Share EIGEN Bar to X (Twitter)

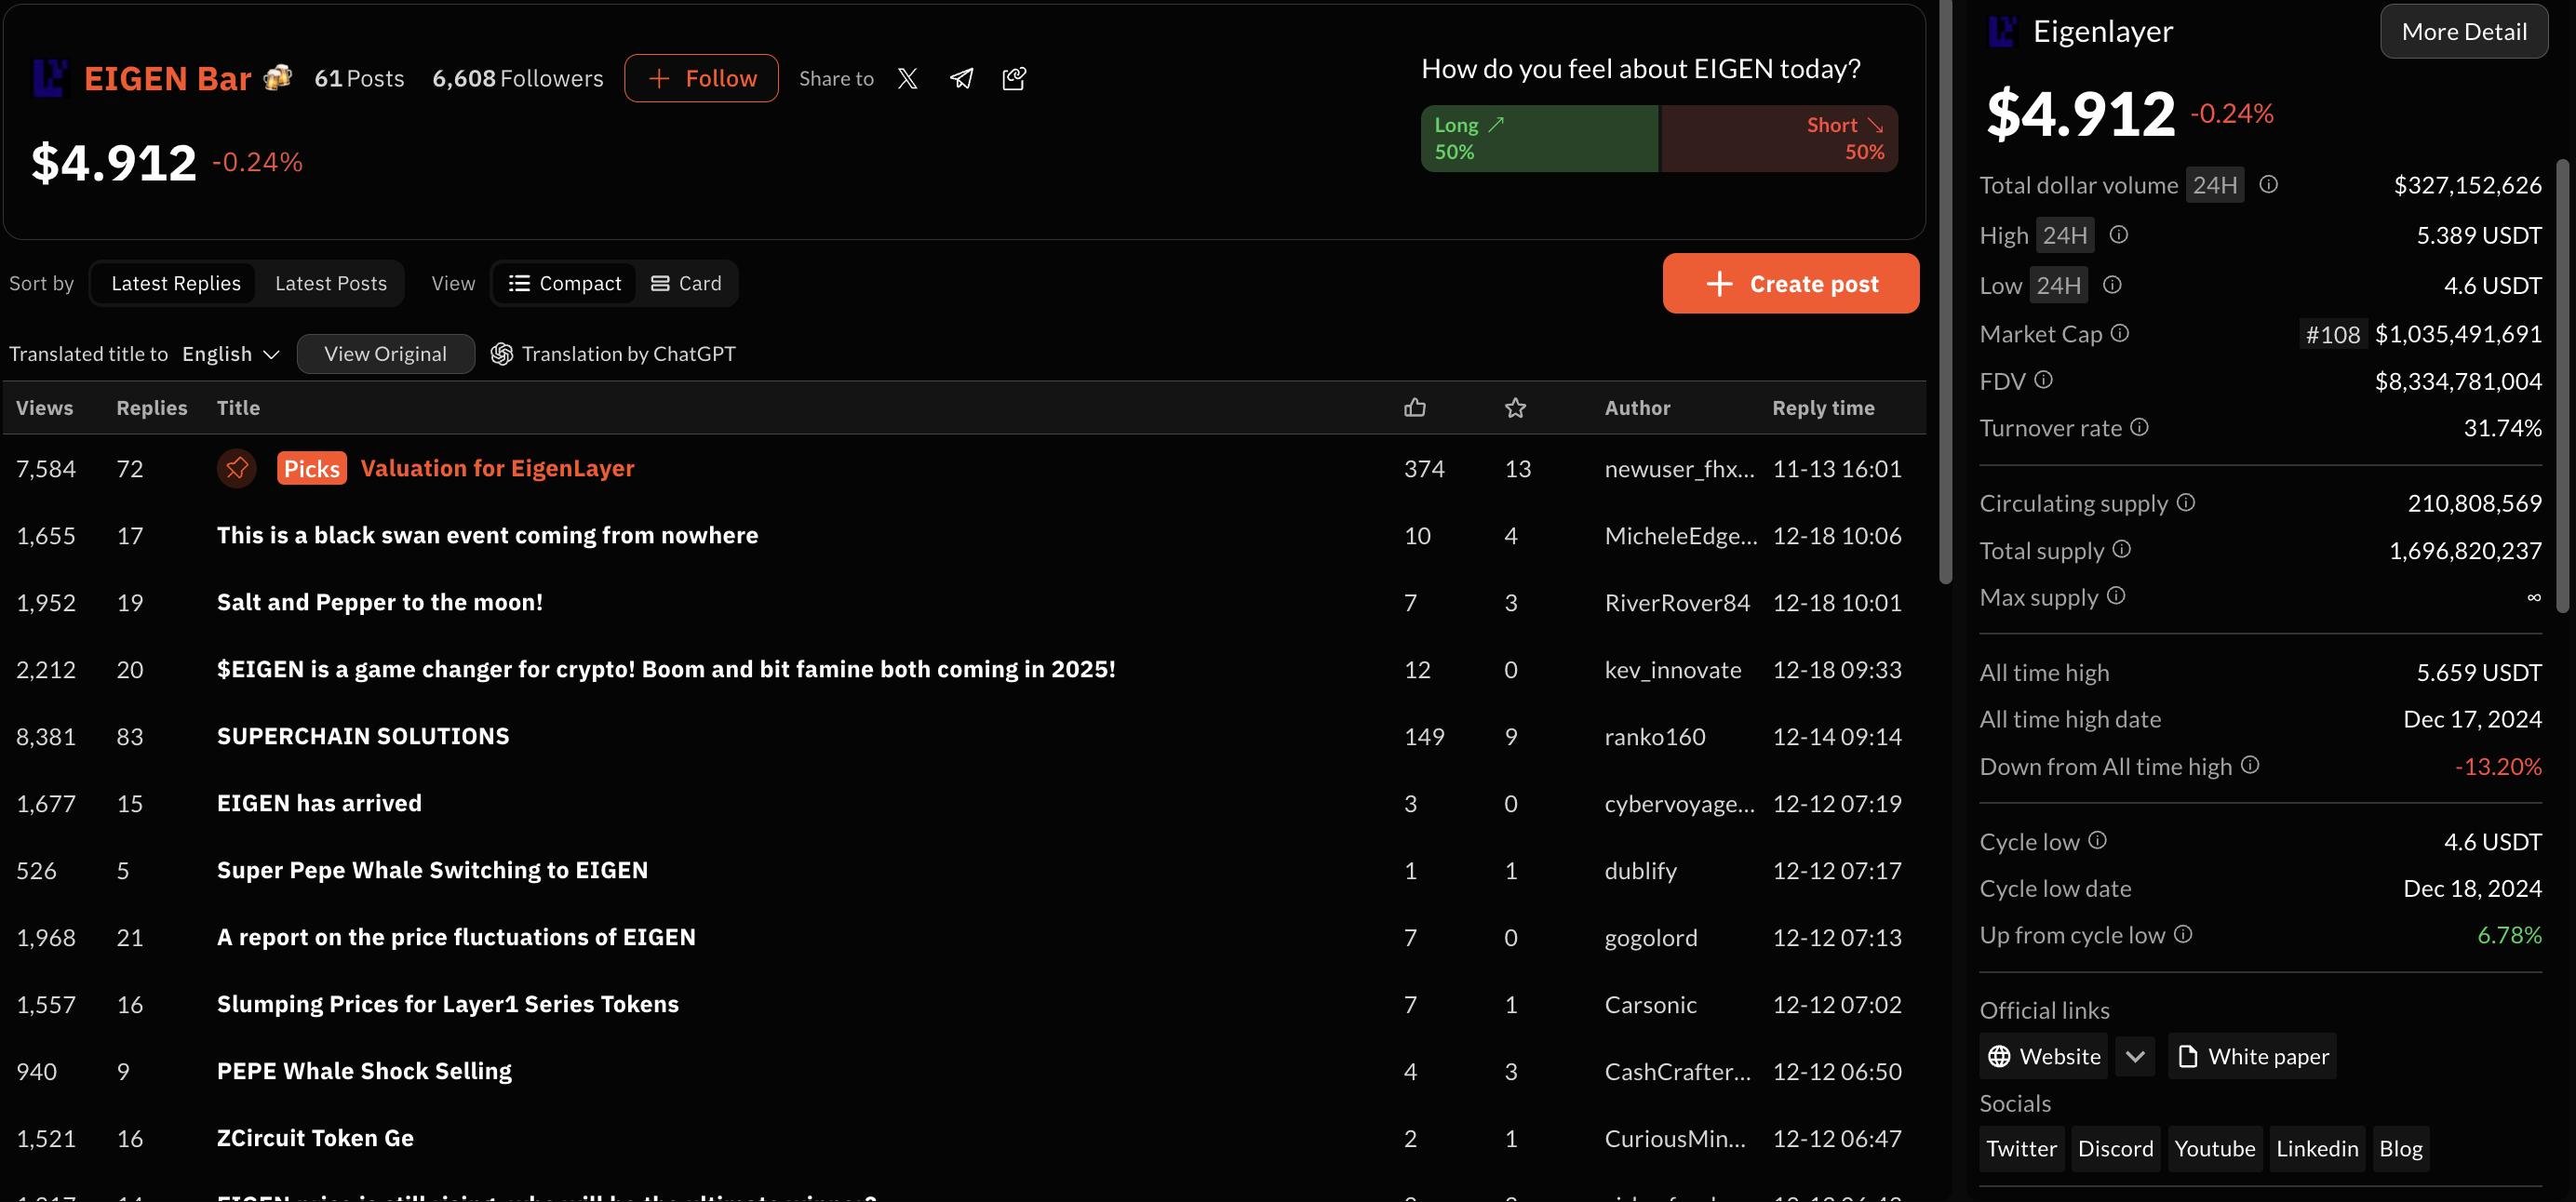(907, 78)
